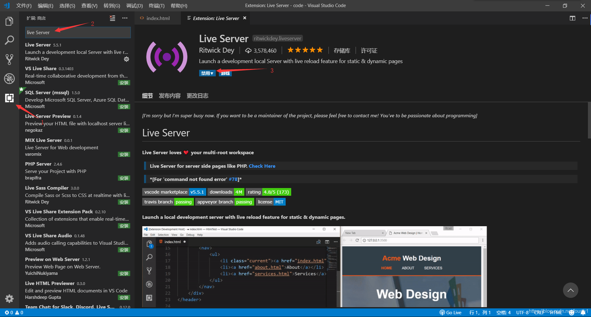Open the 查看(V) menu

(89, 6)
